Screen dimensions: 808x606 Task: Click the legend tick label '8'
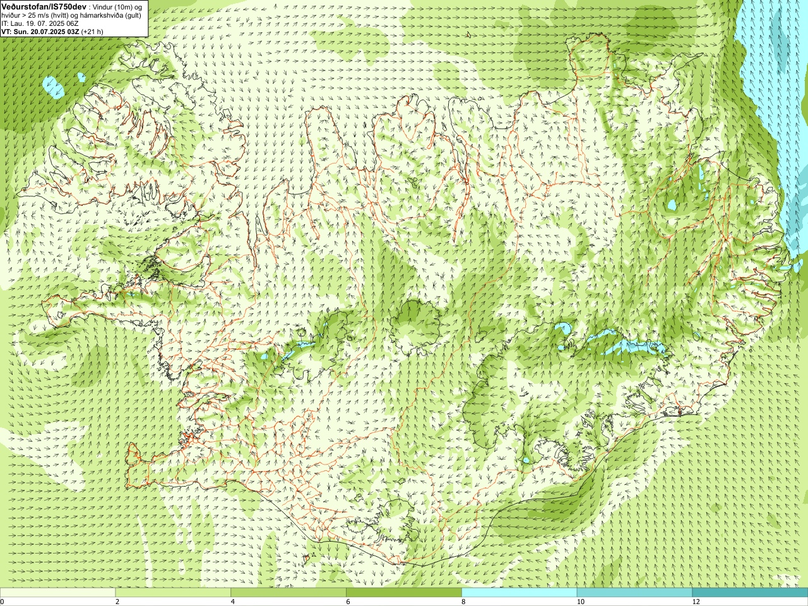pos(464,602)
